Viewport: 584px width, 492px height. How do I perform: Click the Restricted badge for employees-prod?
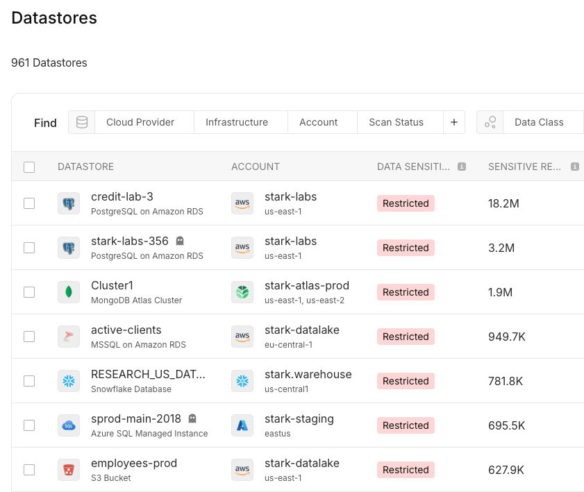click(x=406, y=470)
